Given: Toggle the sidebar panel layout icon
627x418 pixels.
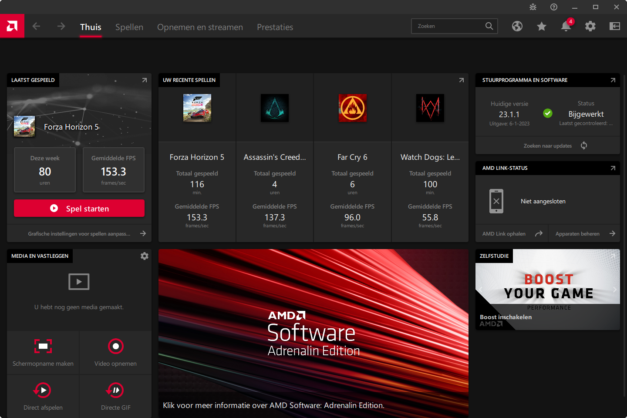Looking at the screenshot, I should pyautogui.click(x=615, y=26).
